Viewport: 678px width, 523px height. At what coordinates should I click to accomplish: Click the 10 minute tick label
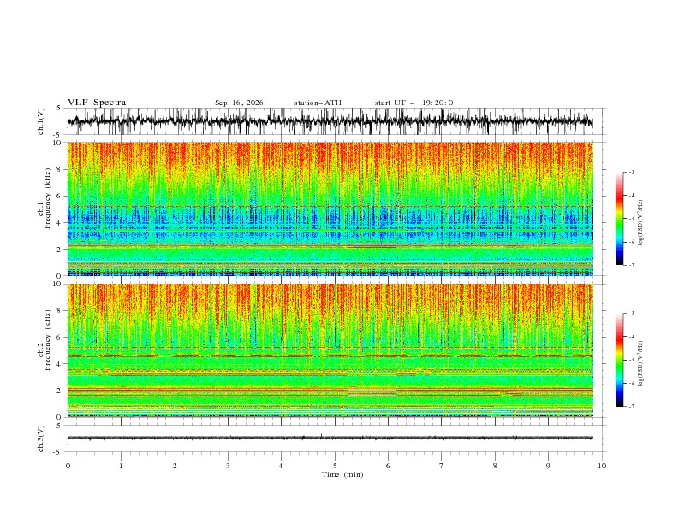(602, 466)
